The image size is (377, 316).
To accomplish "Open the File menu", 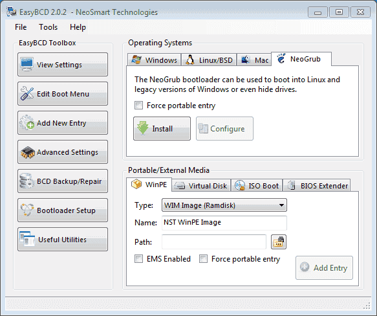I will tap(21, 27).
